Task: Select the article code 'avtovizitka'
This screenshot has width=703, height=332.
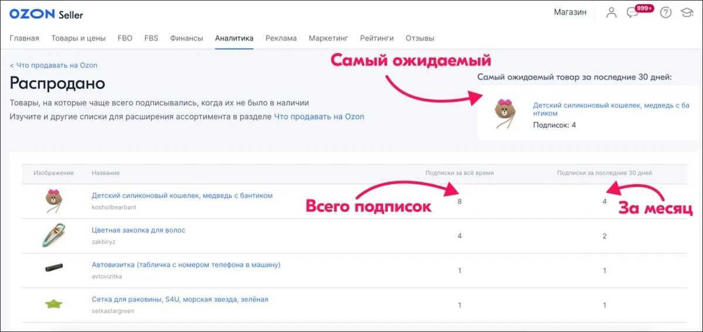Action: coord(107,276)
